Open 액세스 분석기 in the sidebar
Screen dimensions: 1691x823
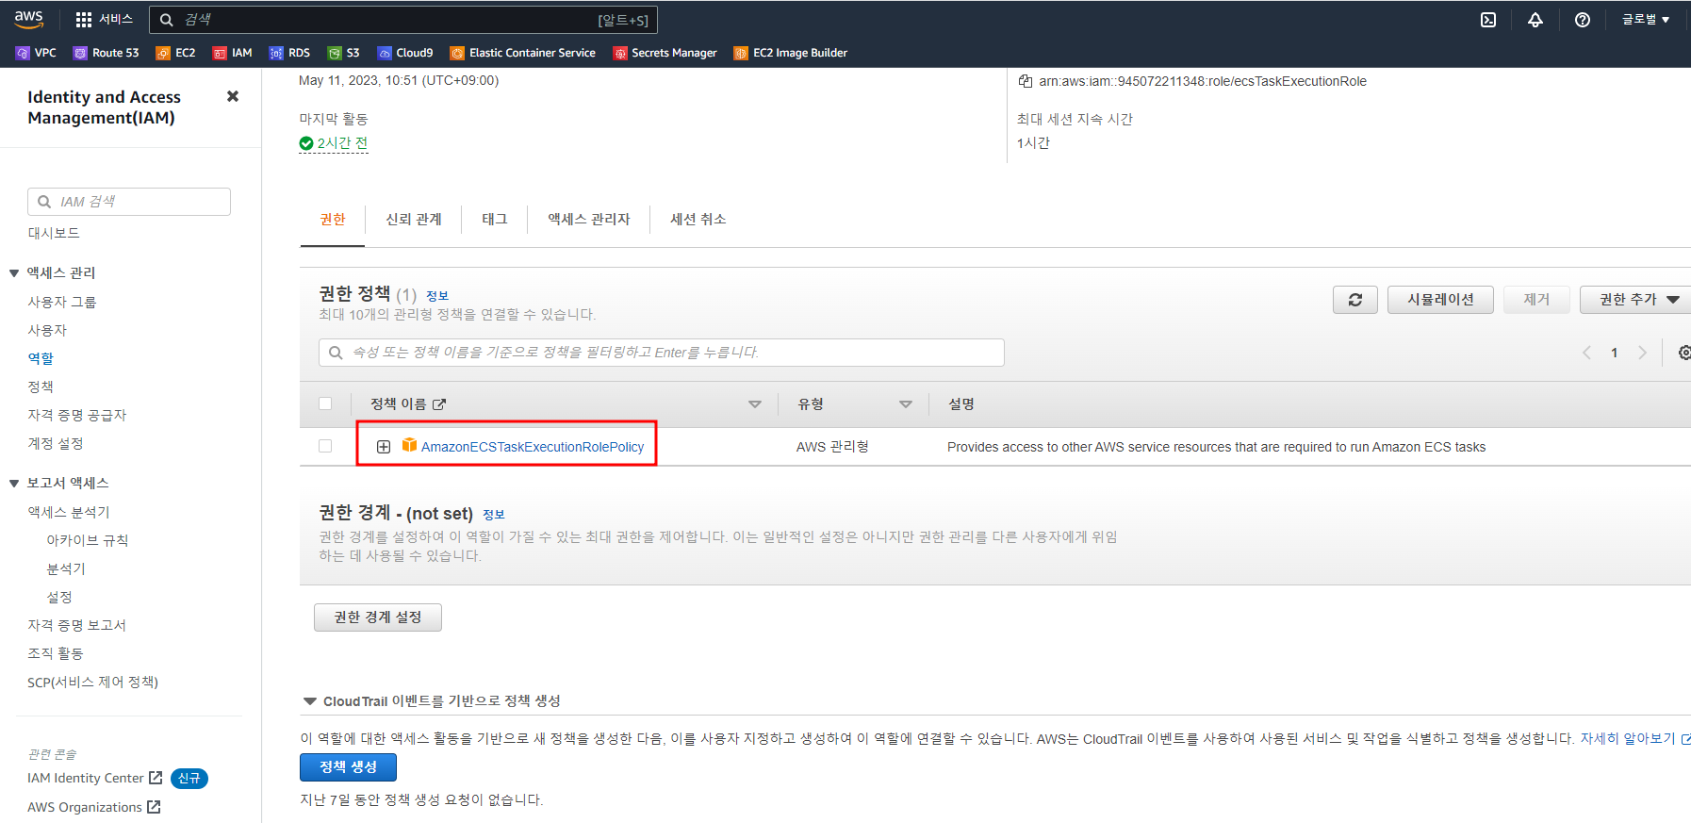(69, 513)
